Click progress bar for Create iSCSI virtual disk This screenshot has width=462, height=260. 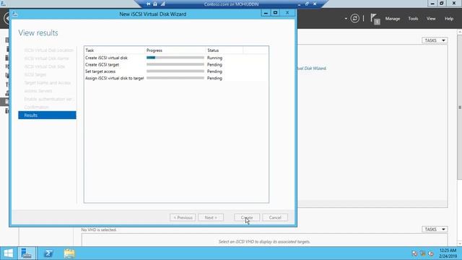point(175,58)
